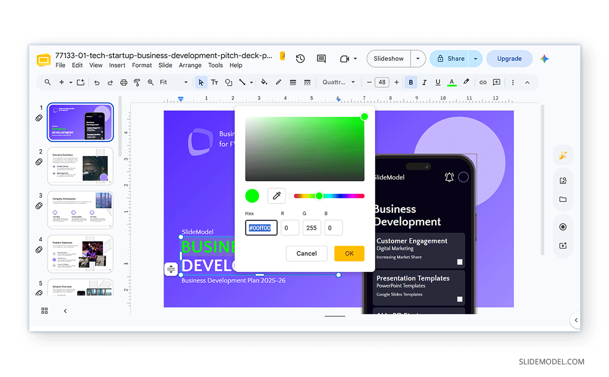The height and width of the screenshot is (377, 609).
Task: Click the border dash icon
Action: pos(307,82)
